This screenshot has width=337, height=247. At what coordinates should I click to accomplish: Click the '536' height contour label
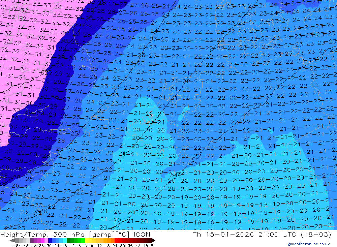click(42, 211)
